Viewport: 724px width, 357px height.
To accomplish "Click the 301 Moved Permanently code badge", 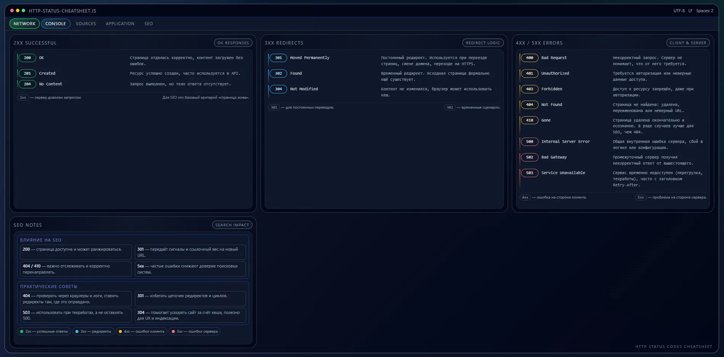I will [x=278, y=58].
